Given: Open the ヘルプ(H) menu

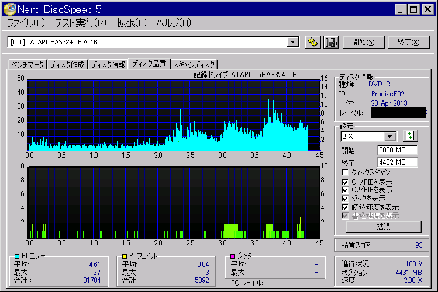Looking at the screenshot, I should 174,23.
